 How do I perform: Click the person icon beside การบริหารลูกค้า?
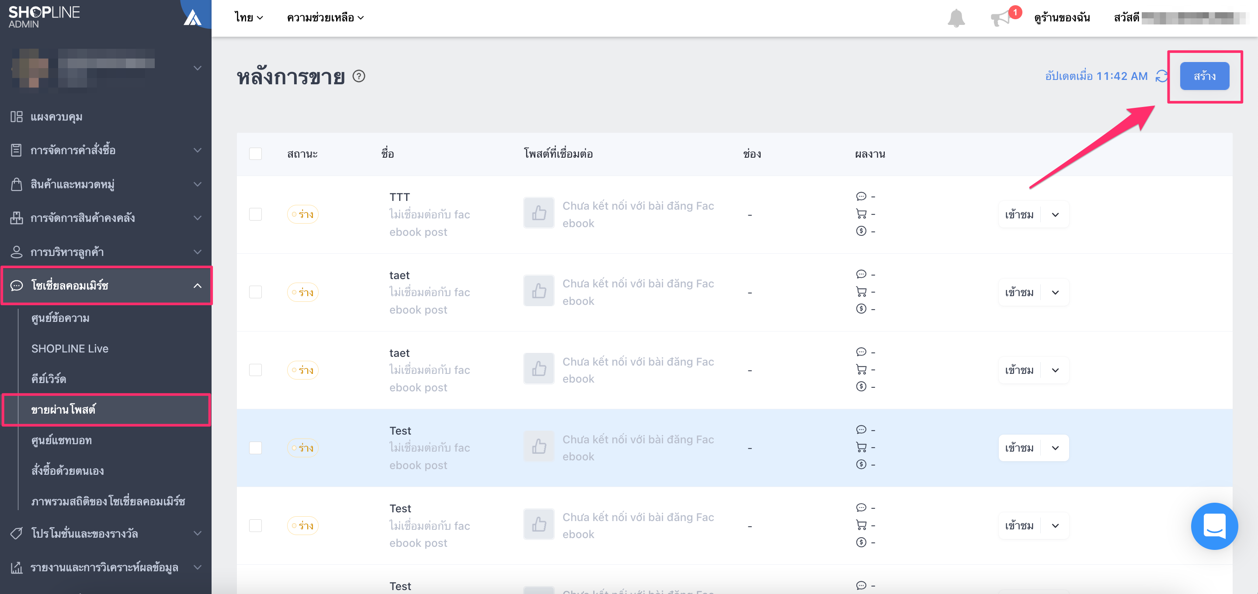(x=17, y=252)
